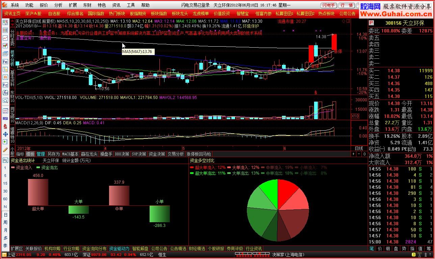The image size is (435, 259).
Task: Click the minus zoom button beside 日线
Action: pos(358,154)
